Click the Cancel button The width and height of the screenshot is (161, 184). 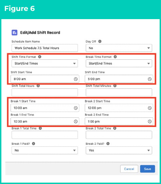(129, 169)
